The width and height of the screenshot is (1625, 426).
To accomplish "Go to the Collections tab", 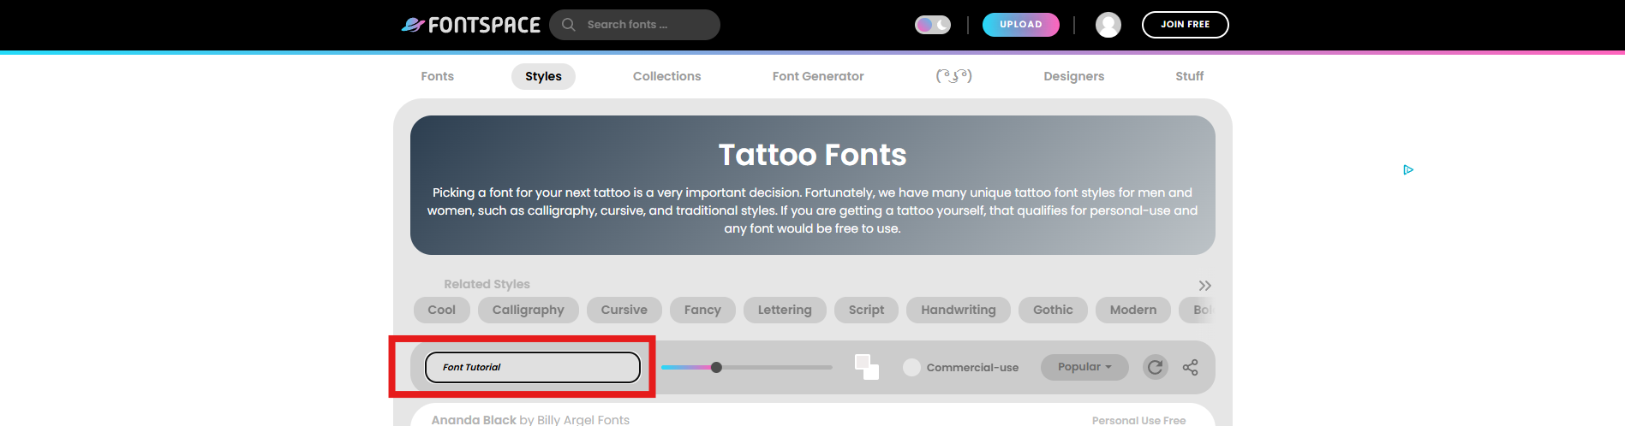I will 667,76.
